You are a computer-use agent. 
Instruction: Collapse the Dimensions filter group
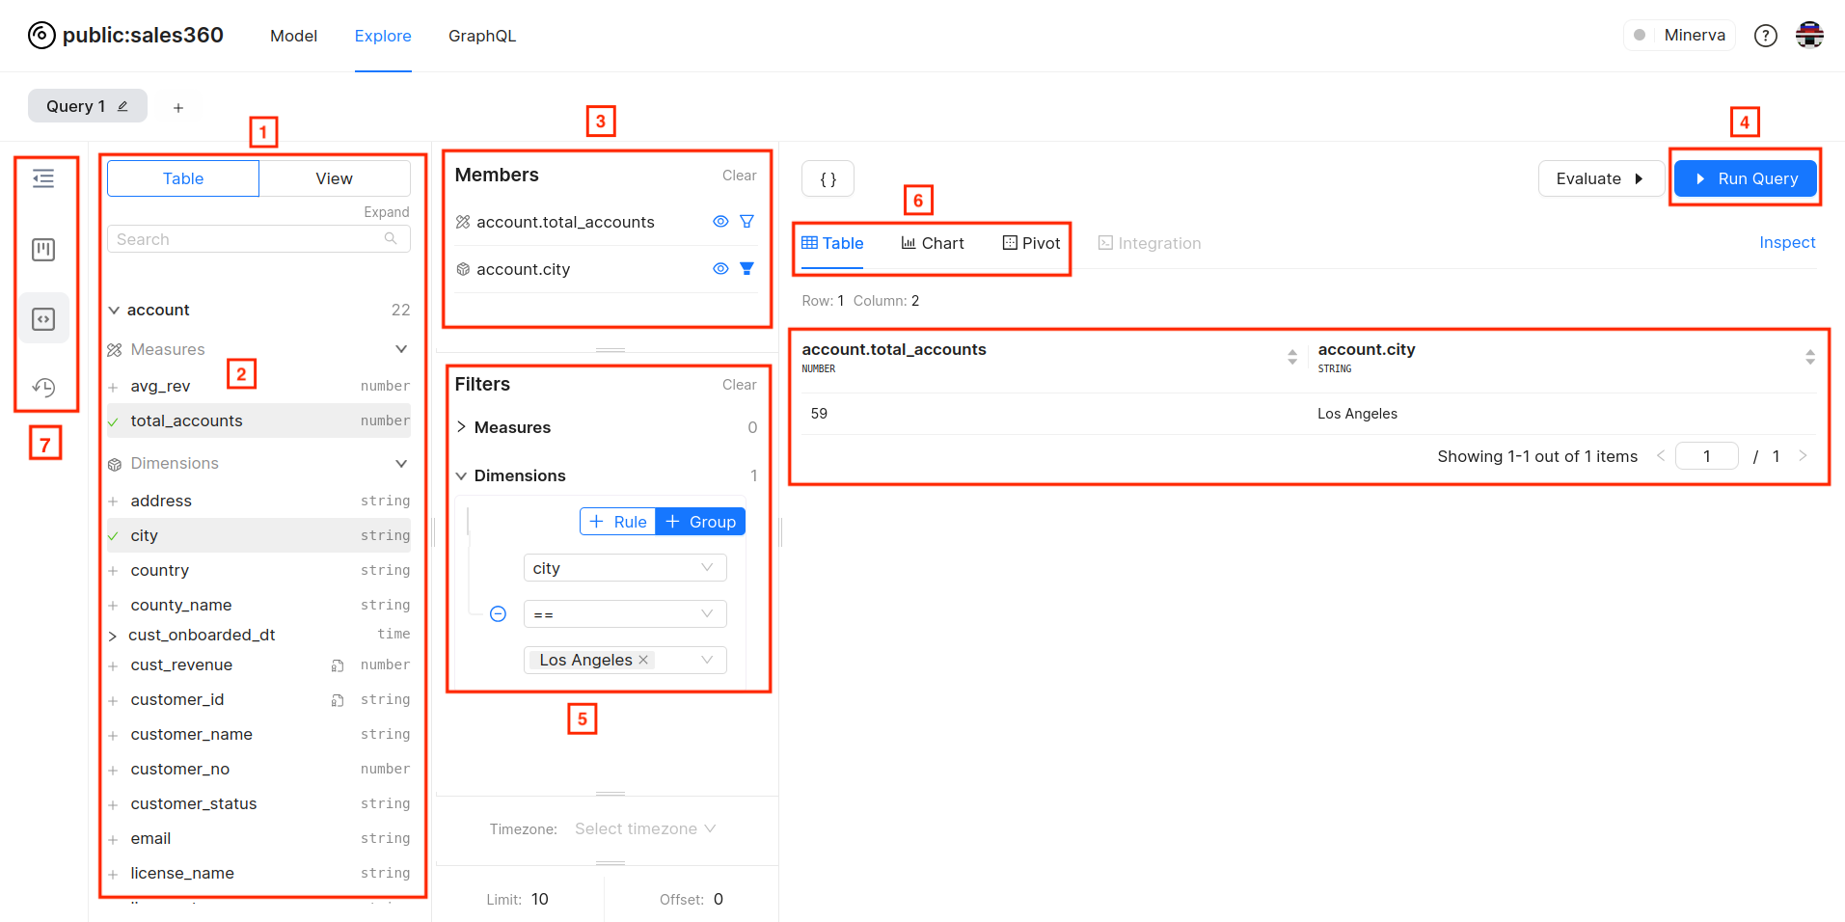[x=461, y=475]
